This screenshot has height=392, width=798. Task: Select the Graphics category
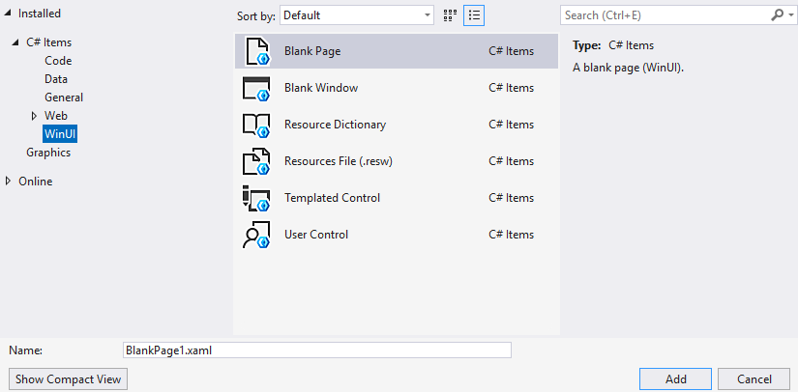point(48,153)
